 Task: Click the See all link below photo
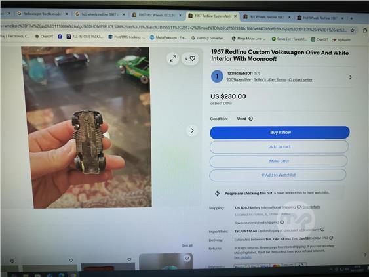[x=187, y=245]
